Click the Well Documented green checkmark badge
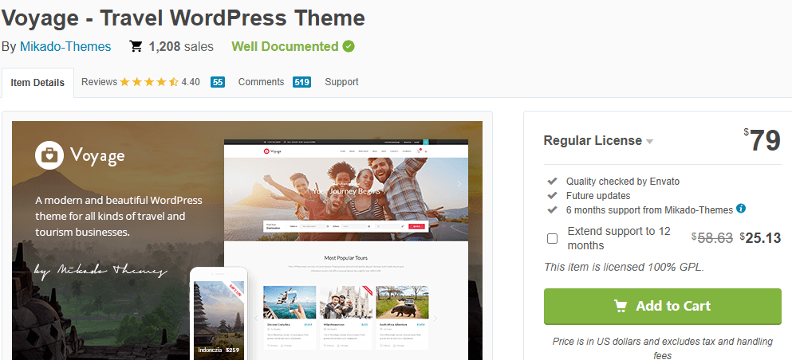Viewport: 792px width, 360px height. click(349, 46)
